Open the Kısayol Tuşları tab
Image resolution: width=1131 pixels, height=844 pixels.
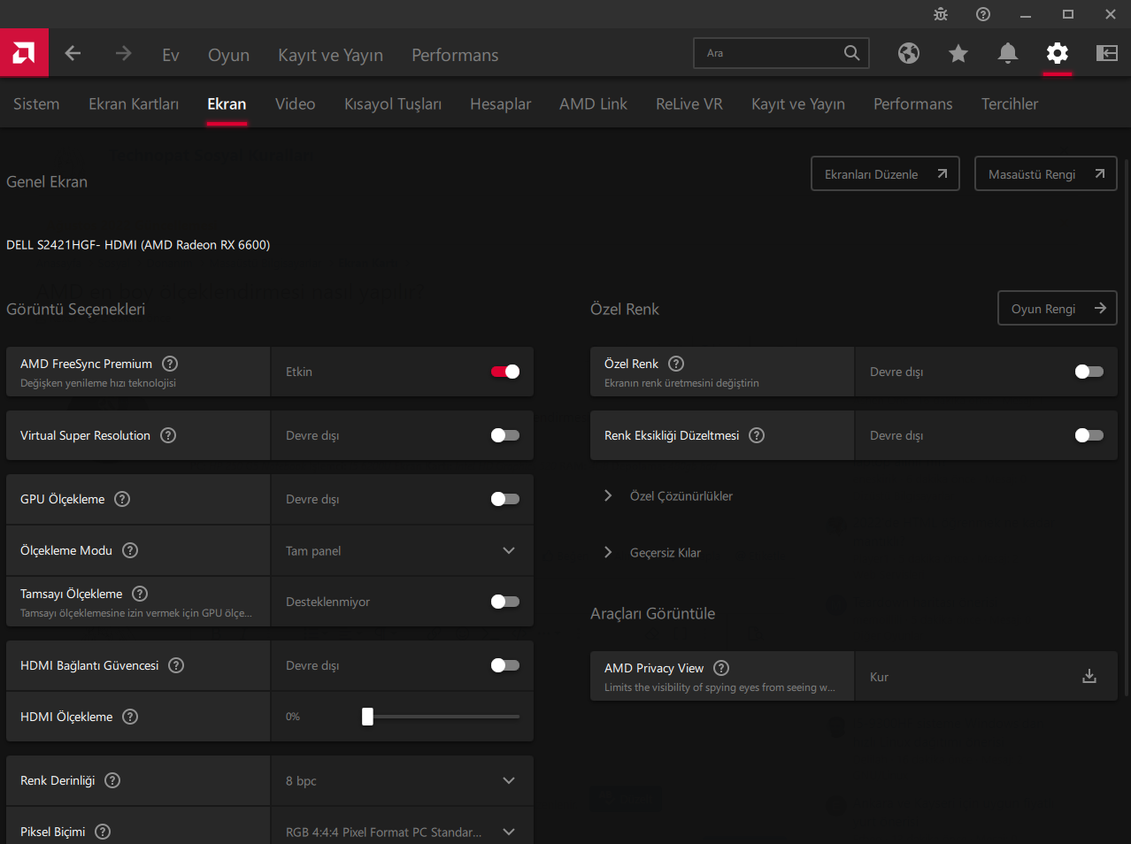tap(393, 104)
